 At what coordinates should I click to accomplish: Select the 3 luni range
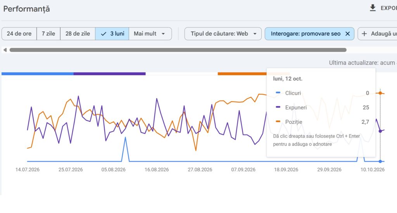click(112, 34)
